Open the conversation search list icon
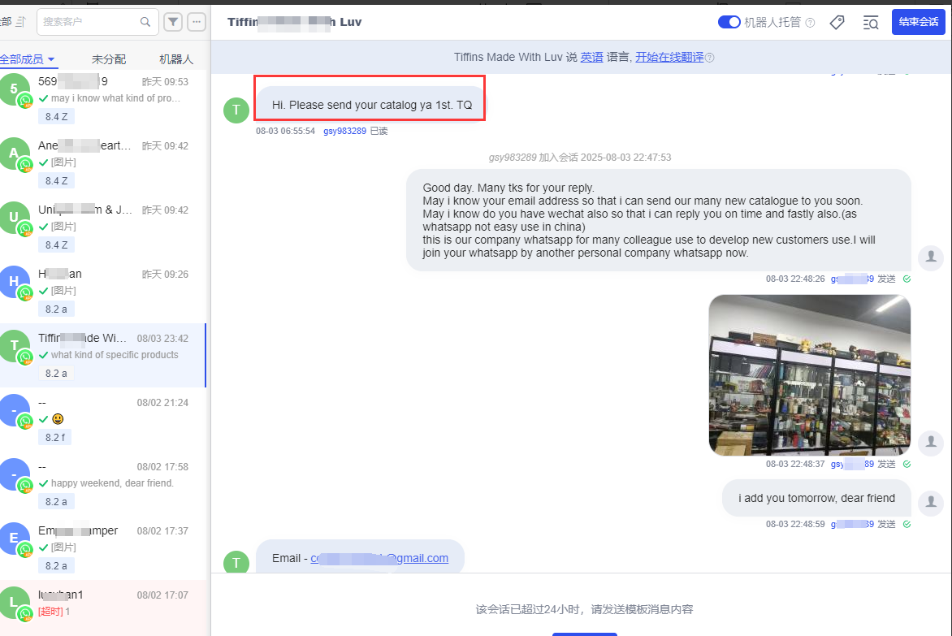 point(871,23)
